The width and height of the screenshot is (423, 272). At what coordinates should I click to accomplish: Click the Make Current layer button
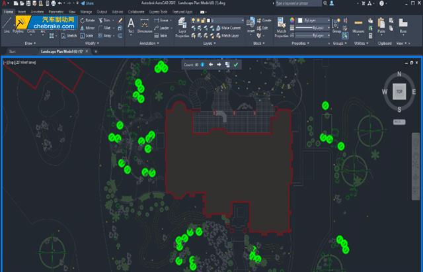coord(230,28)
